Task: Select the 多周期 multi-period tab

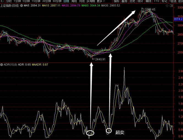Action: [x=91, y=1]
